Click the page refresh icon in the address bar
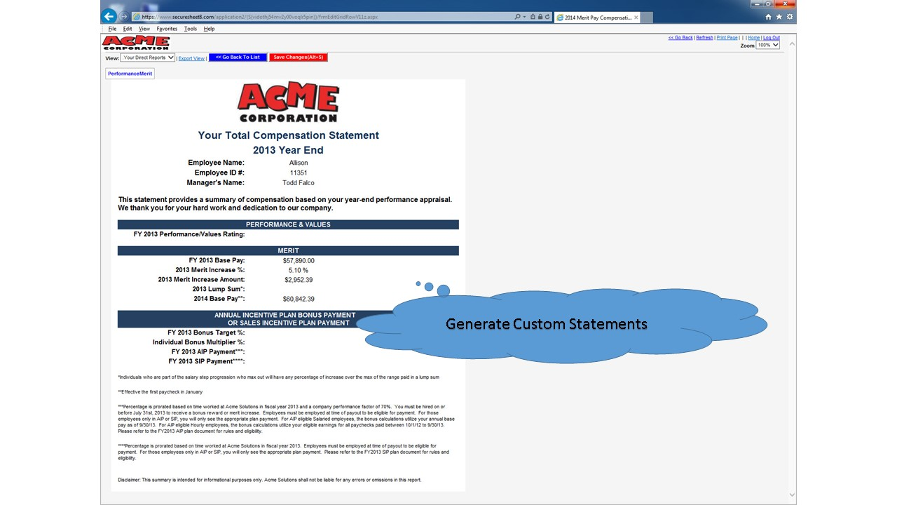The width and height of the screenshot is (897, 505). 547,17
